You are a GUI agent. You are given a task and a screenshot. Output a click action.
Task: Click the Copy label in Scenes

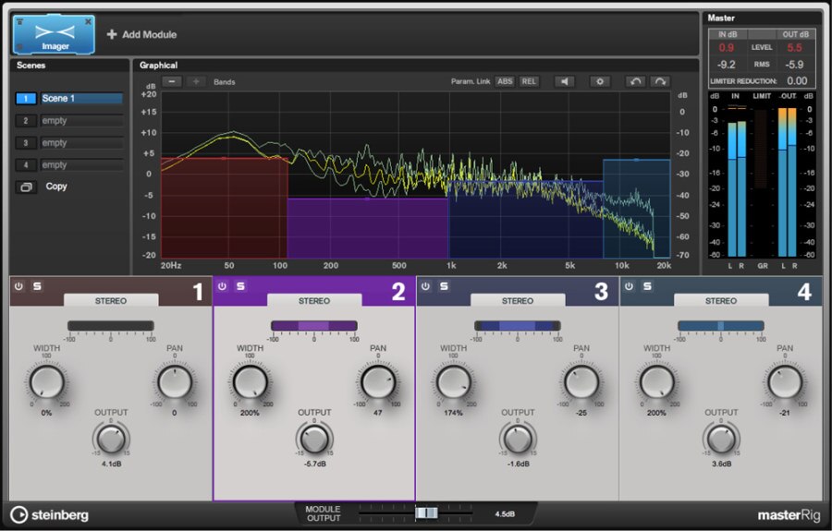tap(56, 187)
